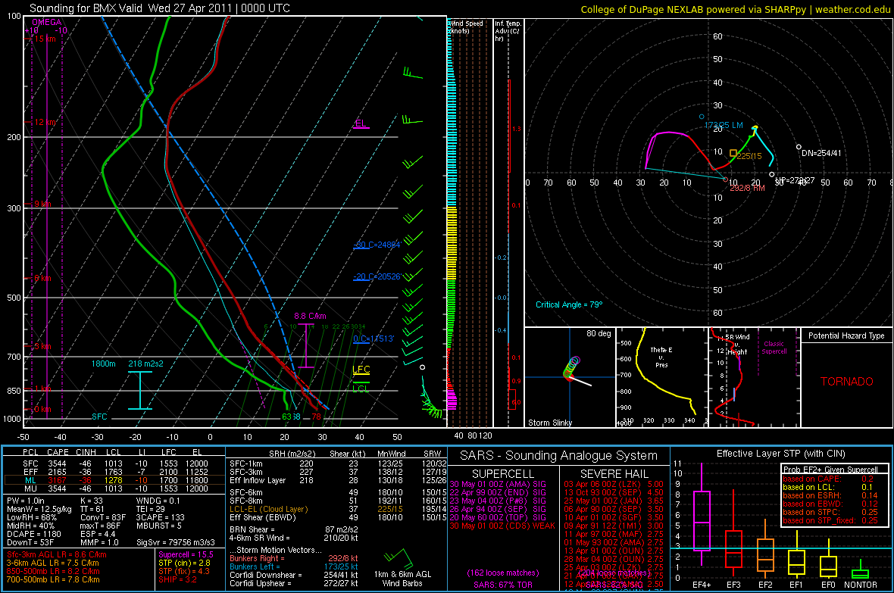Screen dimensions: 894x593
Task: Click the SARS - Sounding Analogue System title
Action: click(559, 456)
